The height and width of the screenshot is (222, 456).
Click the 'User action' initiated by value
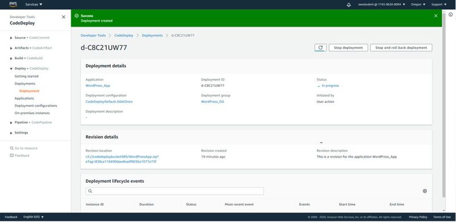325,102
